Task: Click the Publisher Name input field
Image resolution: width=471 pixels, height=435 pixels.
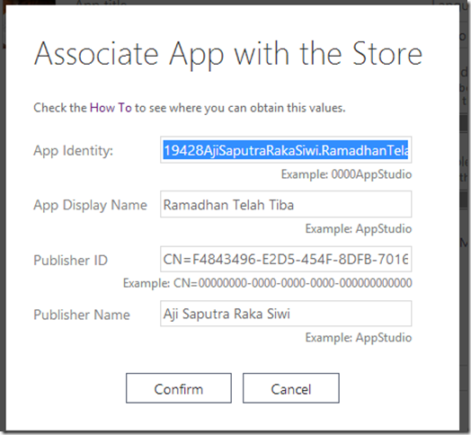Action: (x=286, y=314)
